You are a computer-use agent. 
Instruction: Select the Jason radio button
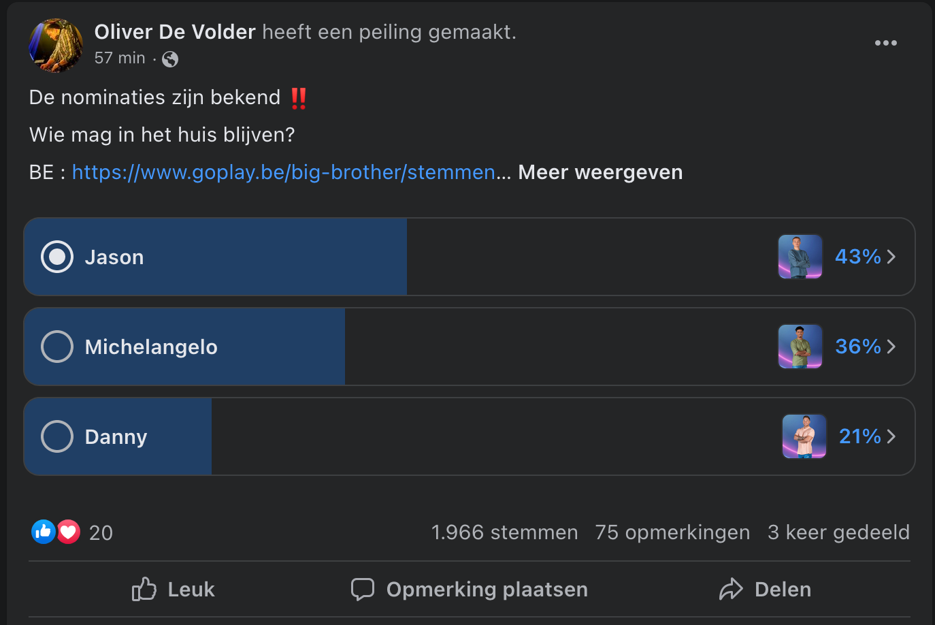pyautogui.click(x=57, y=257)
